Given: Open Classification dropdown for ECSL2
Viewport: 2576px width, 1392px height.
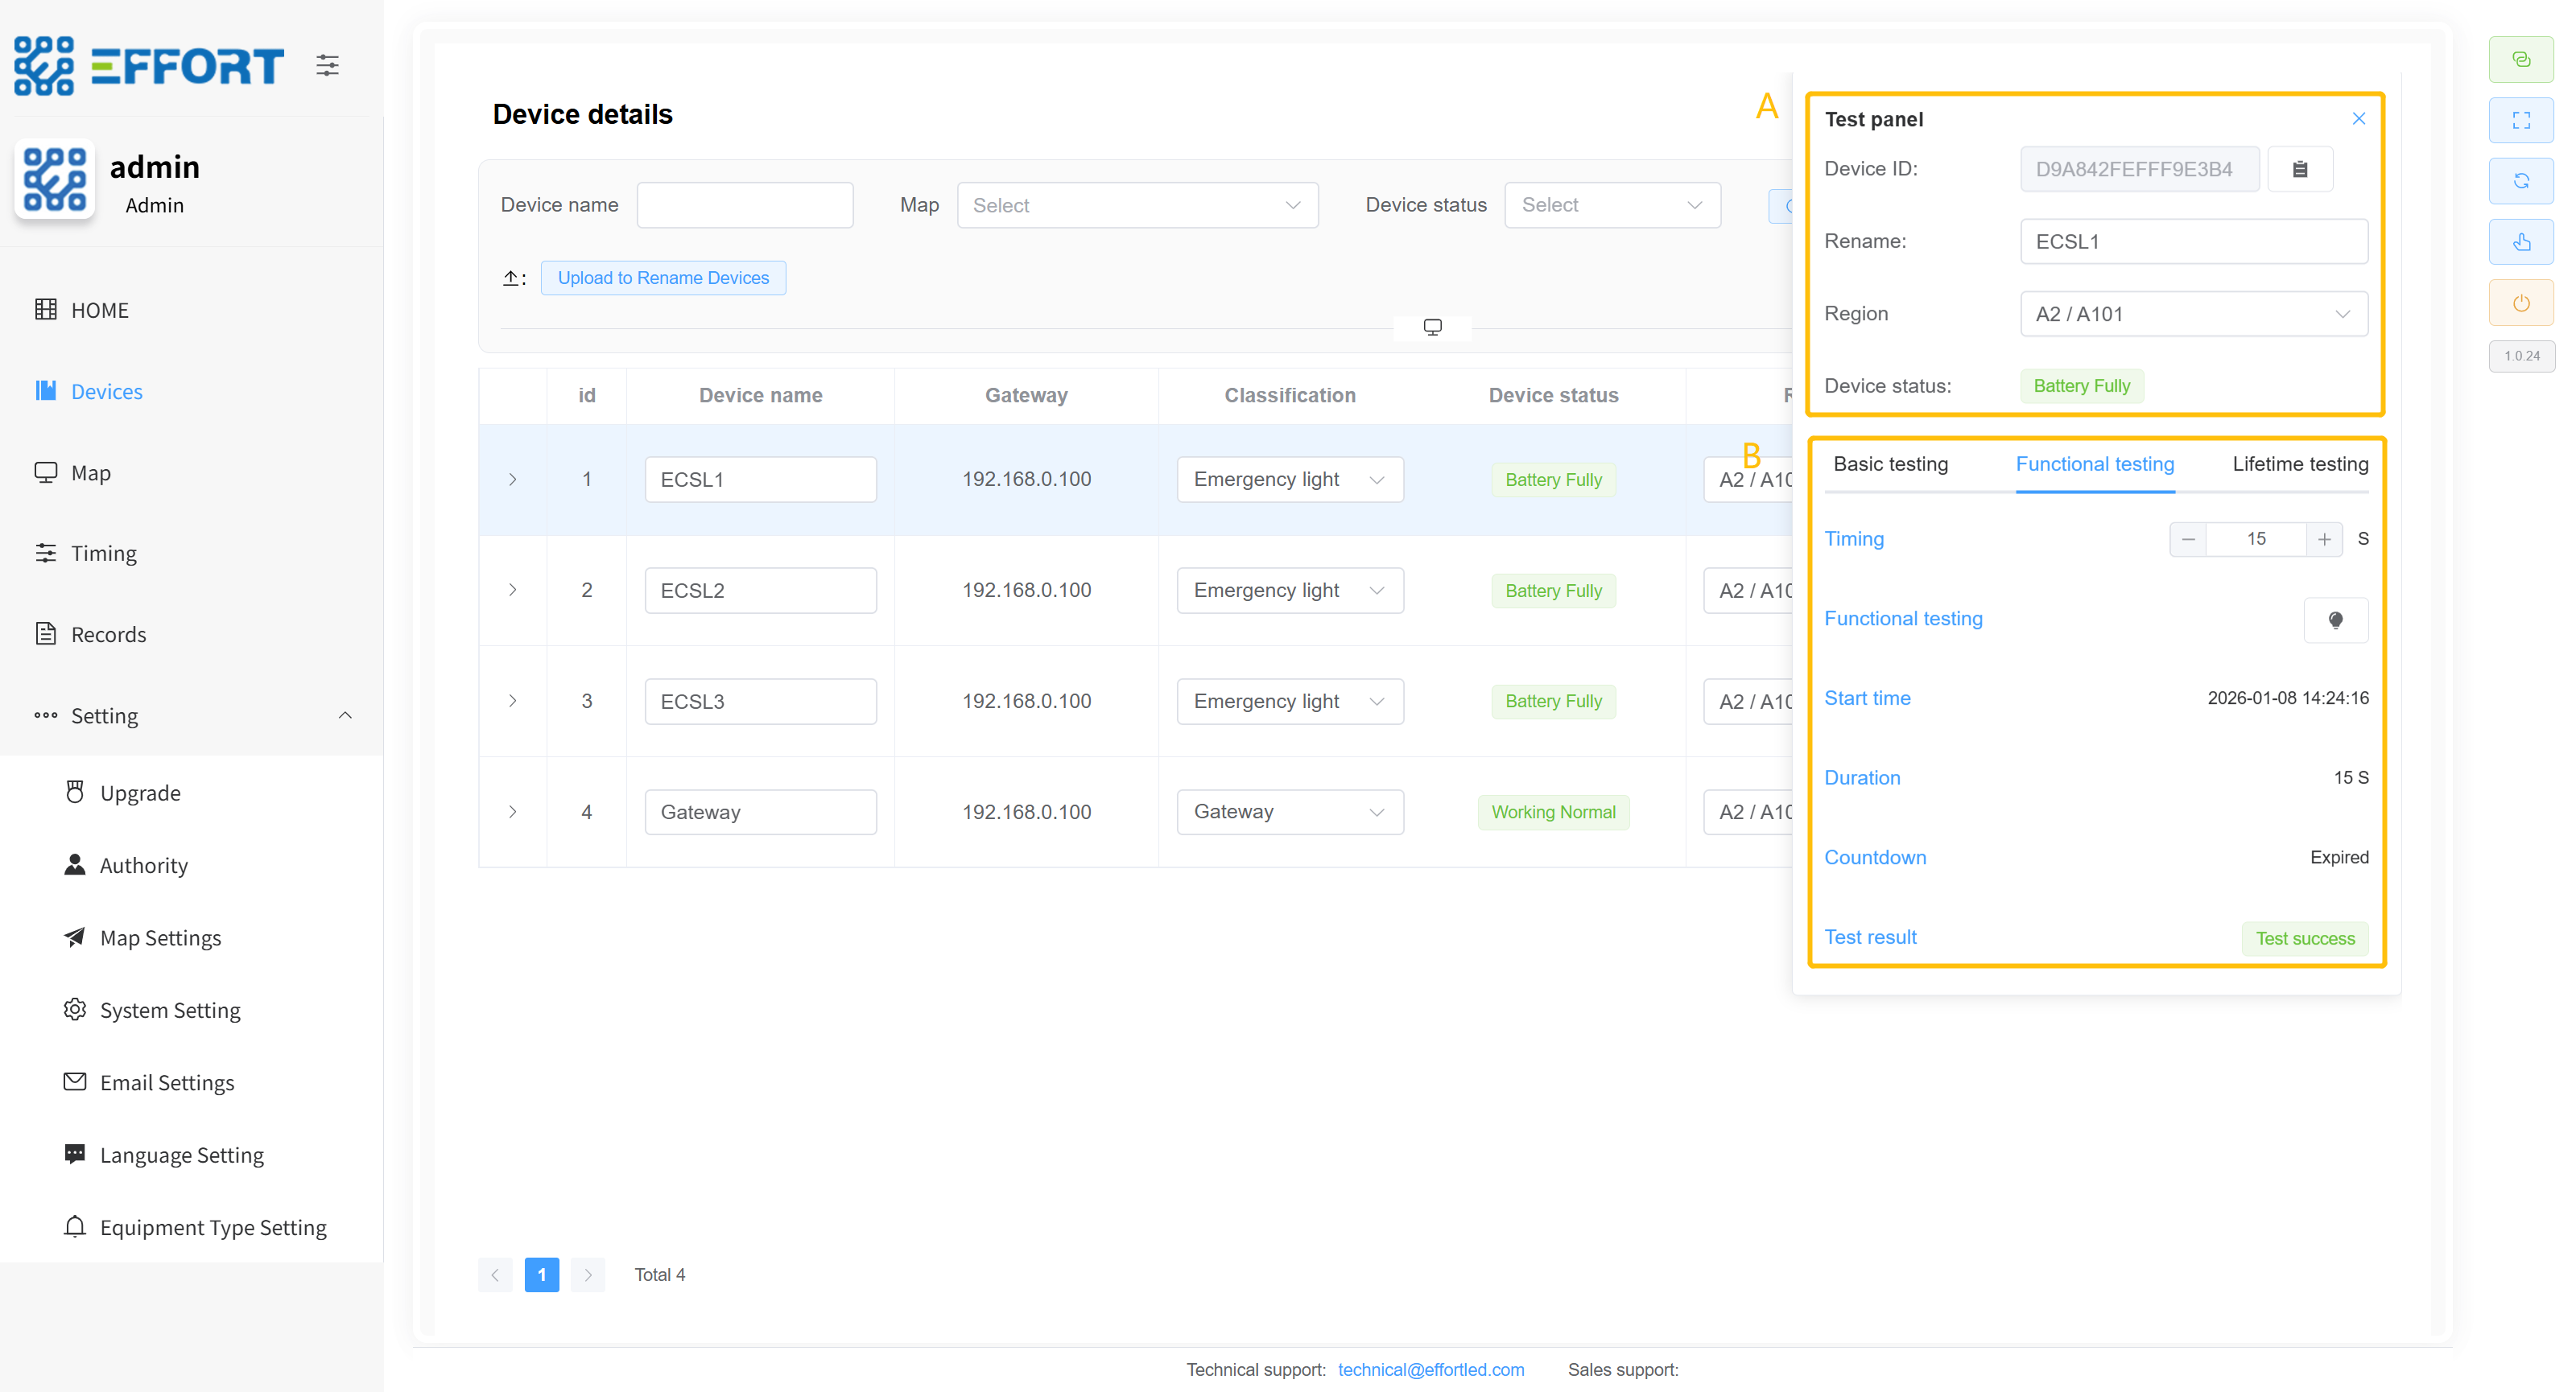Looking at the screenshot, I should point(1289,591).
